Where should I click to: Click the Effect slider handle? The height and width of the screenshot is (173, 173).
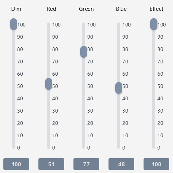(x=154, y=24)
